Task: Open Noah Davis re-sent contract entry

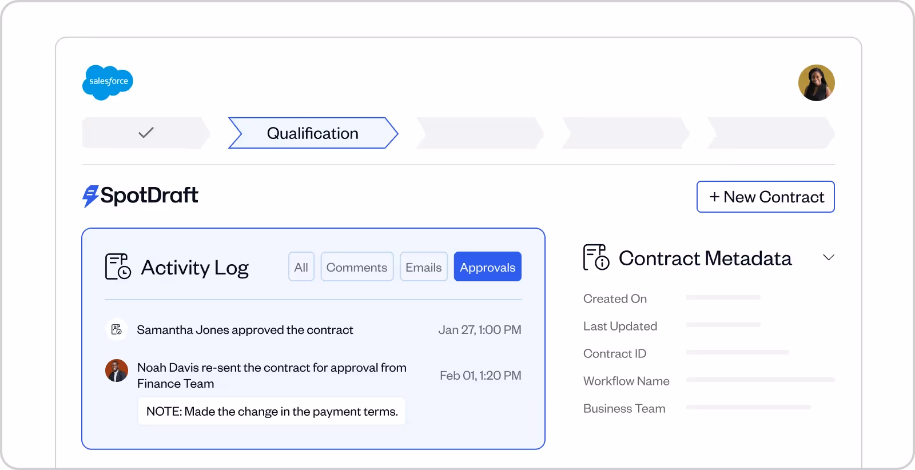Action: tap(272, 376)
